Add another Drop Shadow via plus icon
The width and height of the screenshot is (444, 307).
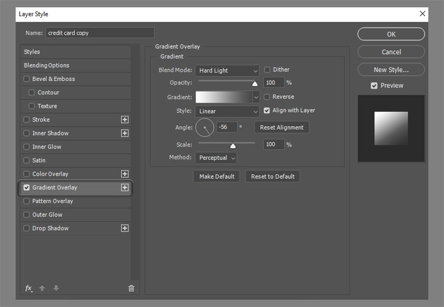125,228
